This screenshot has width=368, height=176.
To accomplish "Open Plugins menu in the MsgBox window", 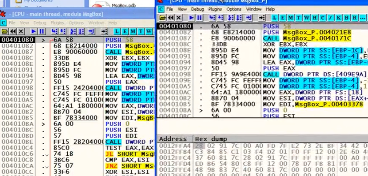I will click(x=57, y=22).
